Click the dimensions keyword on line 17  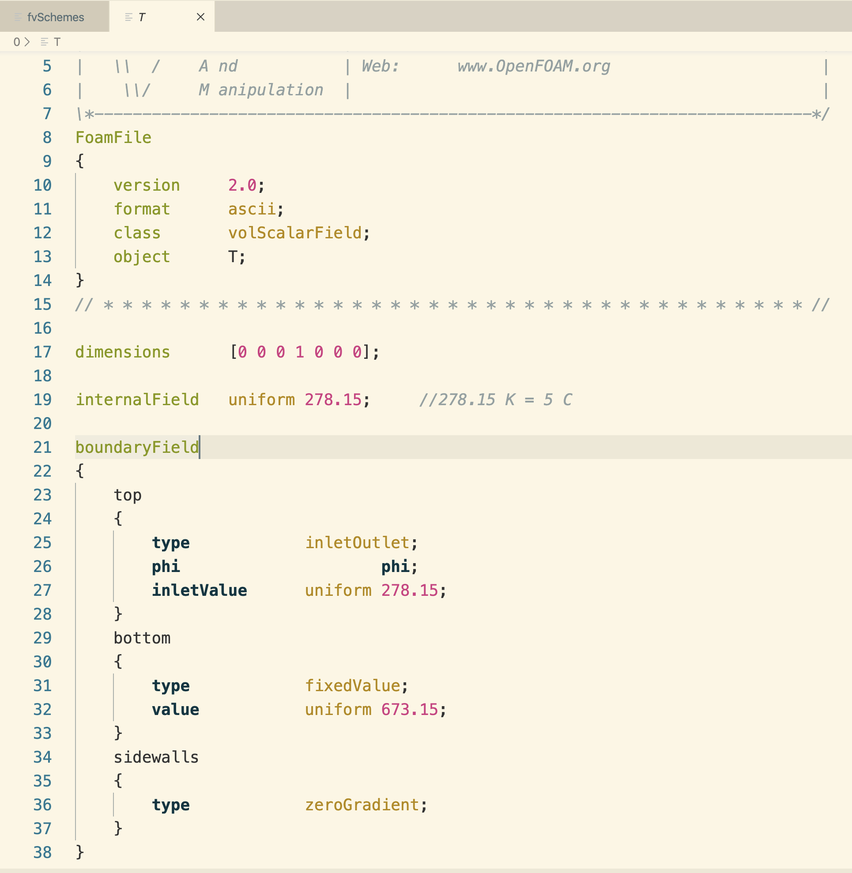click(123, 352)
